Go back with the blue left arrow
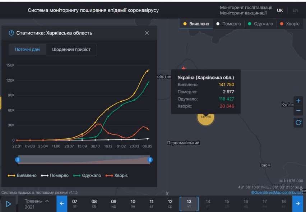306x212 pixels. point(61,203)
